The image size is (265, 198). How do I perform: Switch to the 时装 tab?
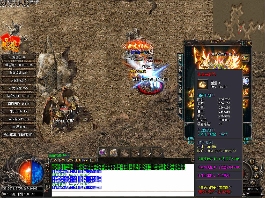pyautogui.click(x=180, y=69)
